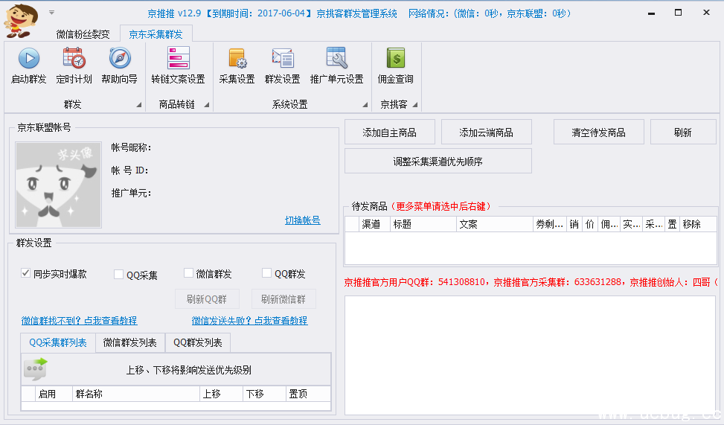The width and height of the screenshot is (724, 425).
Task: Click the 券剩 column header
Action: pyautogui.click(x=549, y=224)
